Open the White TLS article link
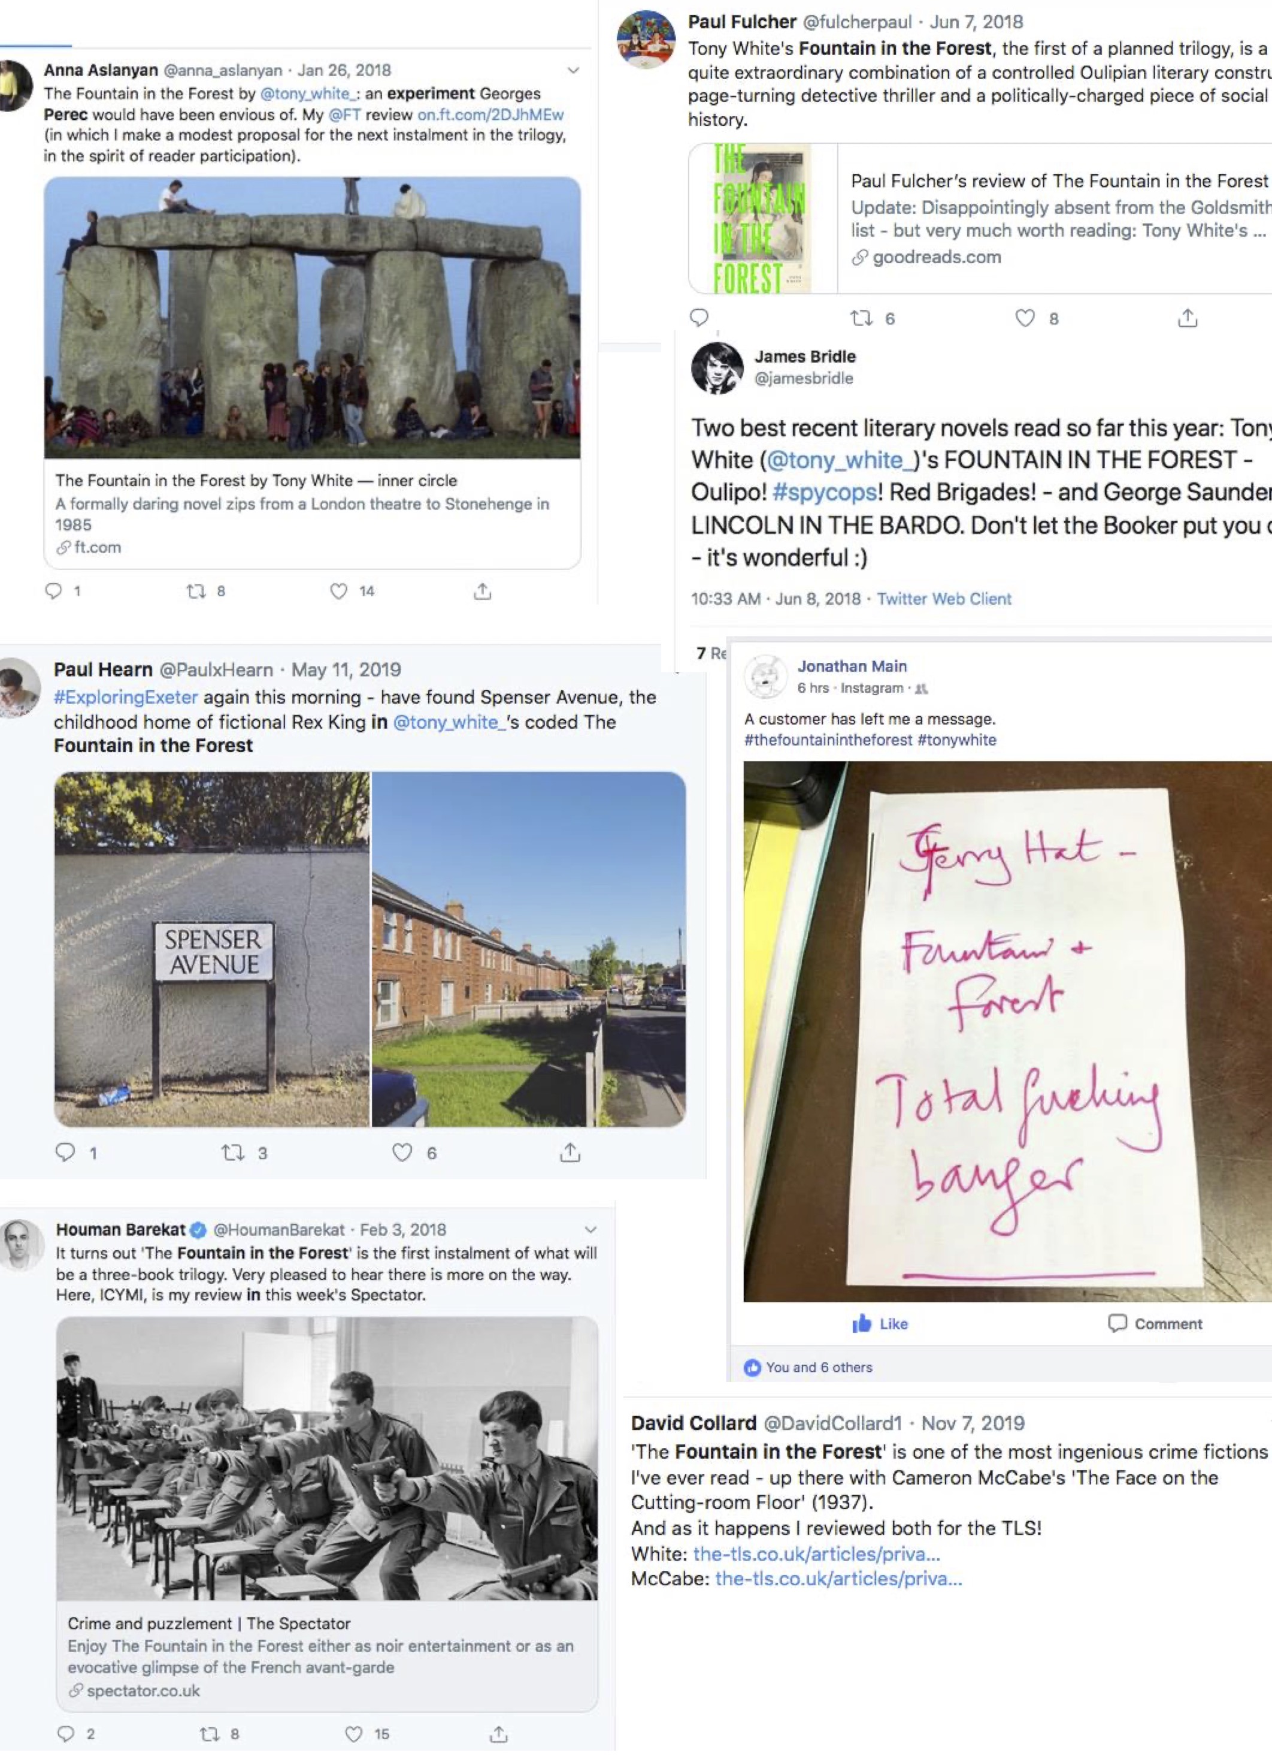The width and height of the screenshot is (1272, 1762). click(816, 1554)
